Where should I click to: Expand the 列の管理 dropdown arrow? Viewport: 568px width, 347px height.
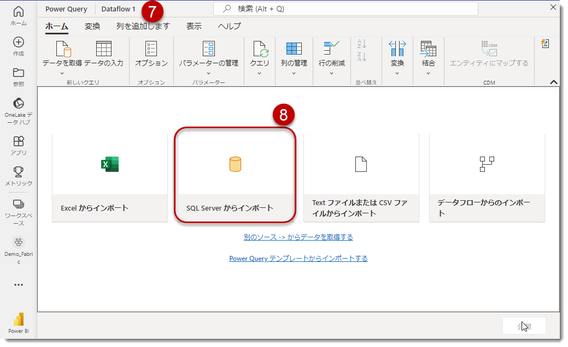(x=294, y=73)
